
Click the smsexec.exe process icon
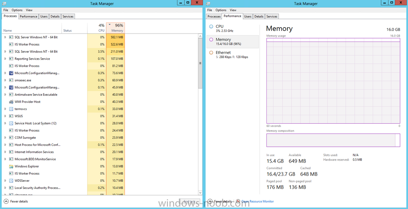tap(11, 80)
